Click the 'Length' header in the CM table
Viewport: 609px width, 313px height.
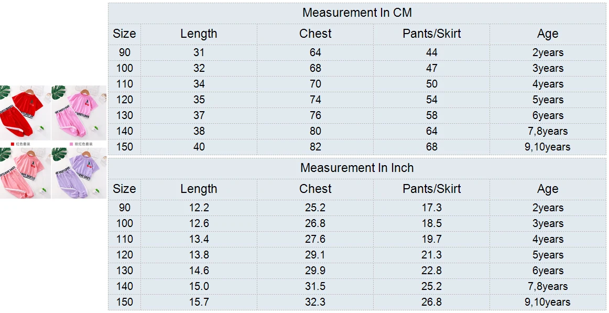pos(199,34)
